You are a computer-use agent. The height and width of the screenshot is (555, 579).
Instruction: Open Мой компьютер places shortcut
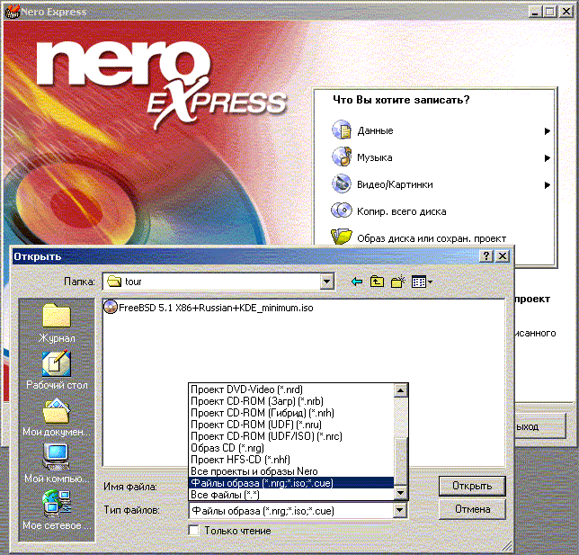point(57,463)
